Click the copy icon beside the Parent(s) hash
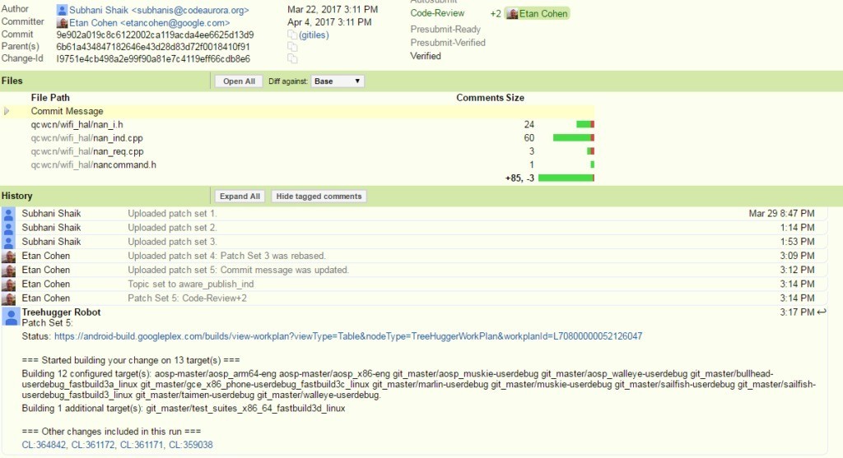 tap(291, 48)
